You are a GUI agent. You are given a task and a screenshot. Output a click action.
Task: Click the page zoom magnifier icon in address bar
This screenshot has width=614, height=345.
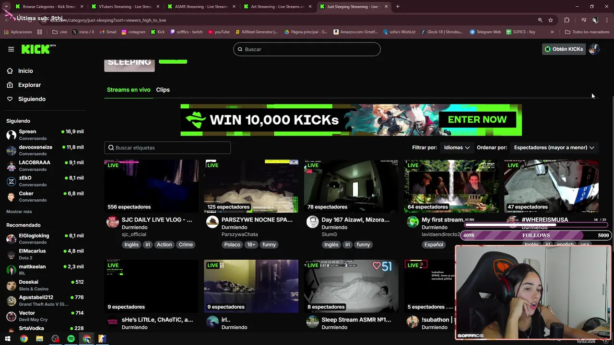coord(540,20)
